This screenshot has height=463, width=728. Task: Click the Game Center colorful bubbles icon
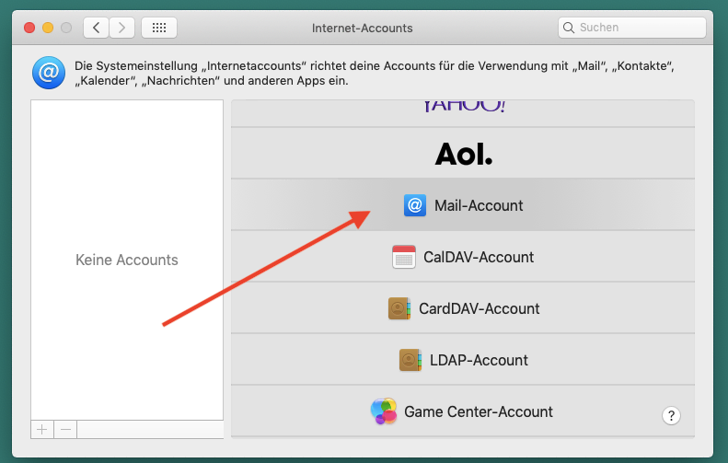pyautogui.click(x=383, y=411)
